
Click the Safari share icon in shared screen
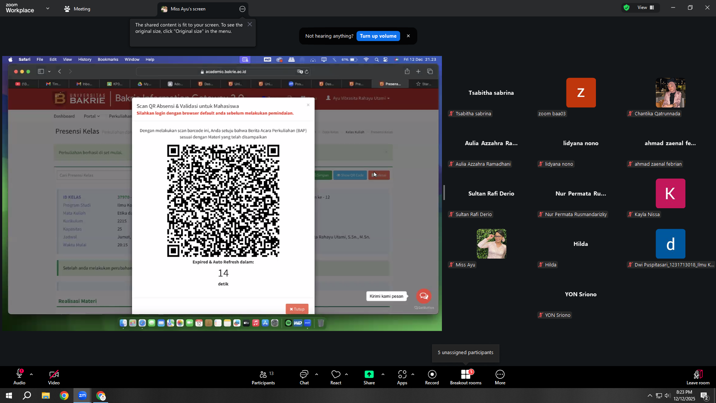pos(407,71)
